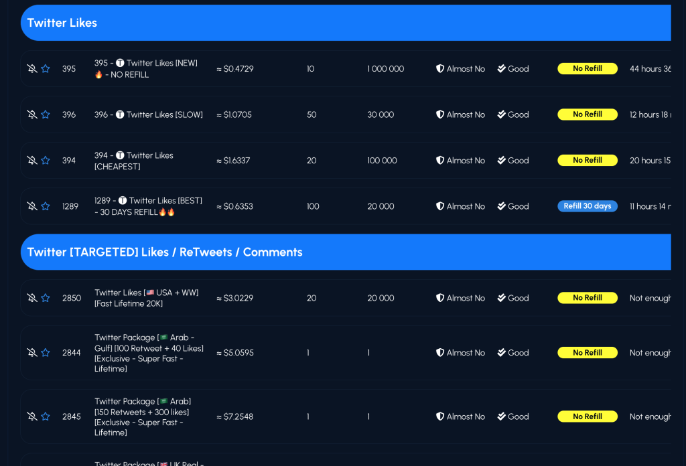The image size is (686, 466).
Task: Click Good checkmark icon in row 2850
Action: click(x=501, y=298)
